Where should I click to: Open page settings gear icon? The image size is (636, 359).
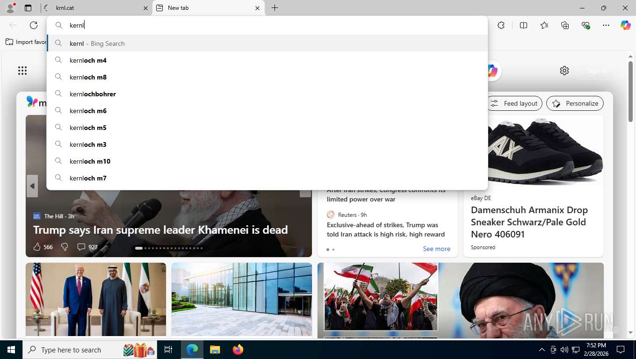pos(564,71)
